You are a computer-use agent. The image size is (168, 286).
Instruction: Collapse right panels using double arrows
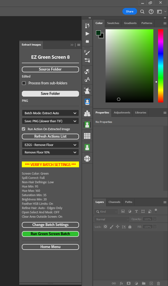point(165,18)
